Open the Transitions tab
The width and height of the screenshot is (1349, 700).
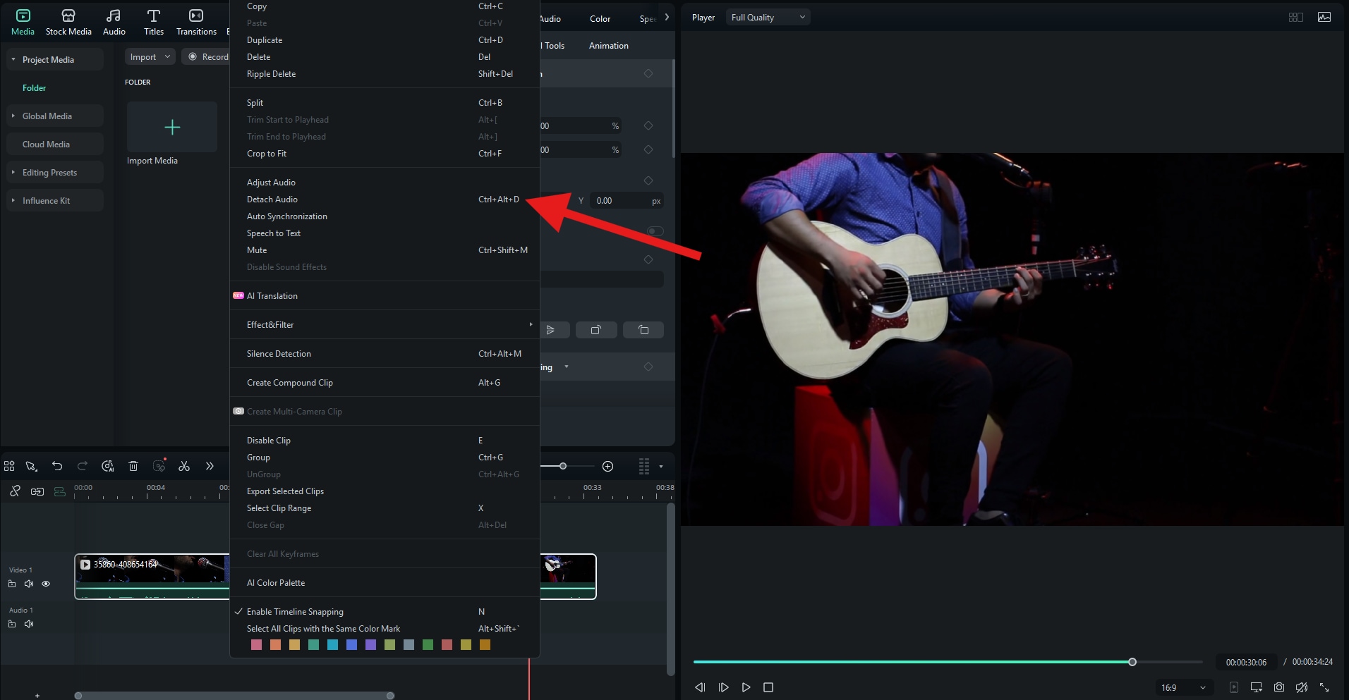(x=196, y=22)
